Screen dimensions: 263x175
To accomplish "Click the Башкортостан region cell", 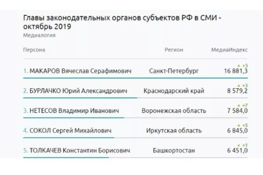I will click(x=174, y=150).
